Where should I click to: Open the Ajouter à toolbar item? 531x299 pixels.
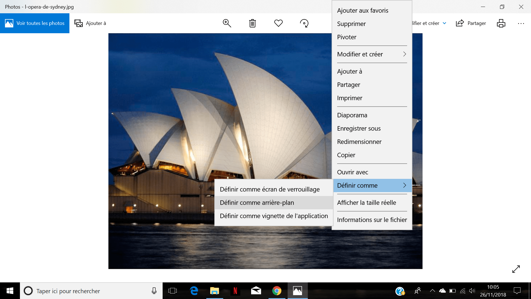pos(90,23)
